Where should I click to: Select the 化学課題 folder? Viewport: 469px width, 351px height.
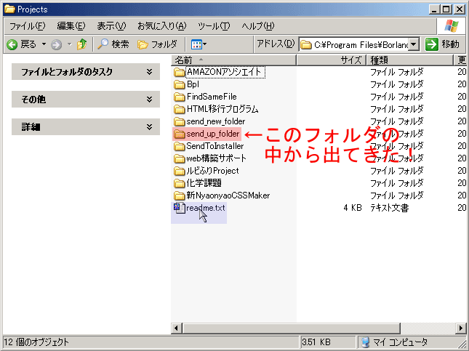(x=204, y=183)
